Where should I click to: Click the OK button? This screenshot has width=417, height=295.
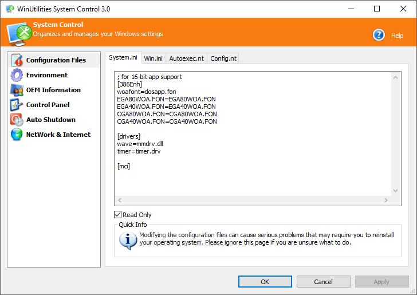[x=265, y=282]
